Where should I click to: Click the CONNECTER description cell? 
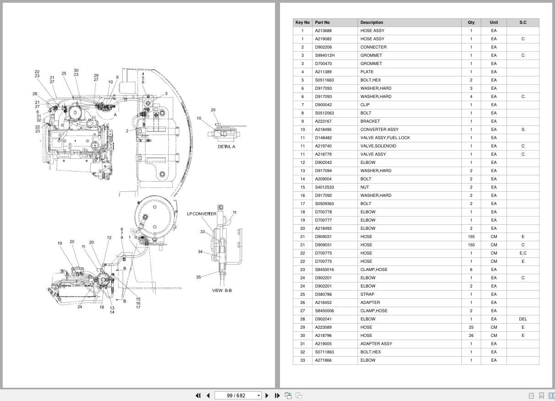410,47
